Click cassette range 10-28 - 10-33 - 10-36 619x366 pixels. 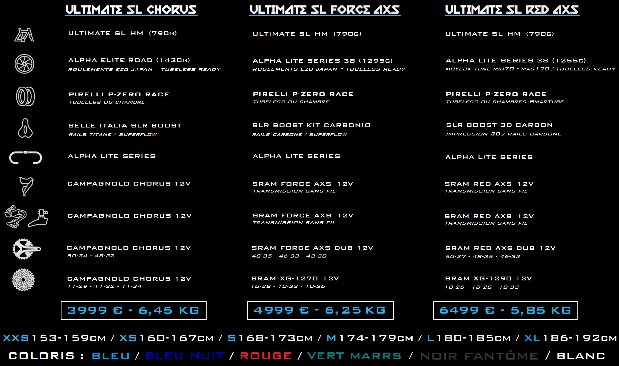click(288, 286)
